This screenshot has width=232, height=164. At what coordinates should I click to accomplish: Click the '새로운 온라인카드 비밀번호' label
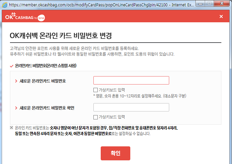43,81
